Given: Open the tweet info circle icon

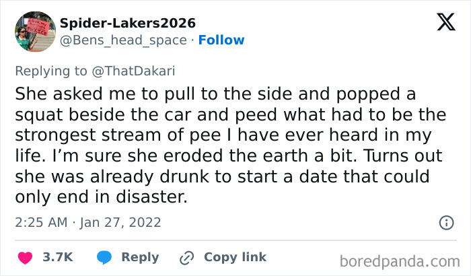Looking at the screenshot, I should 445,221.
